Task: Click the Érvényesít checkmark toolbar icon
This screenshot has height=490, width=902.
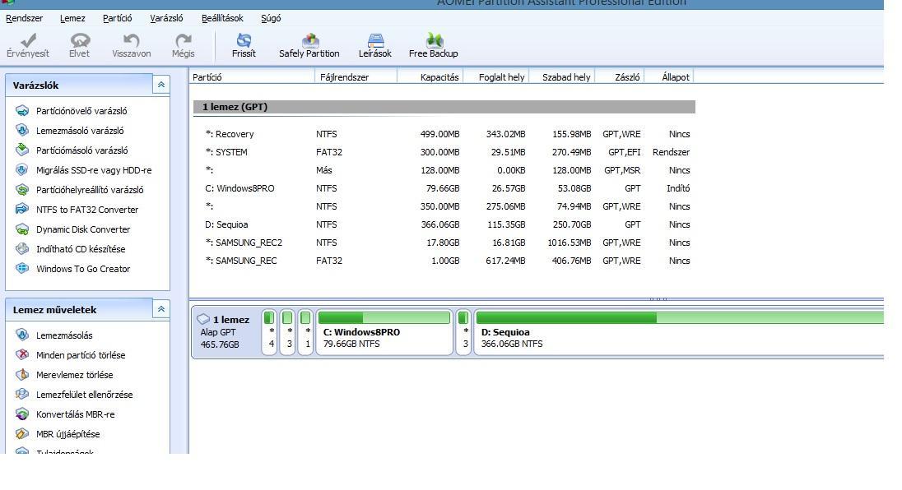Action: [28, 41]
